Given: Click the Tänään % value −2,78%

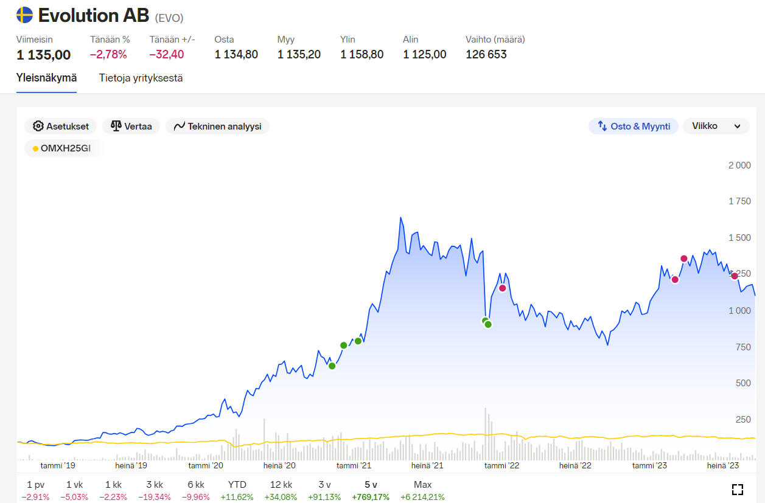Looking at the screenshot, I should pyautogui.click(x=108, y=55).
